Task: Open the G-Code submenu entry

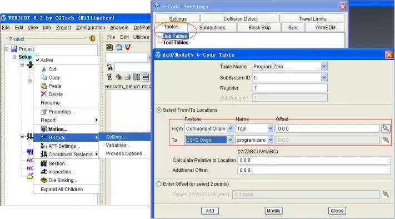Action: [x=67, y=138]
